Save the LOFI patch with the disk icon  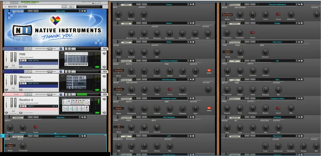coord(193,136)
